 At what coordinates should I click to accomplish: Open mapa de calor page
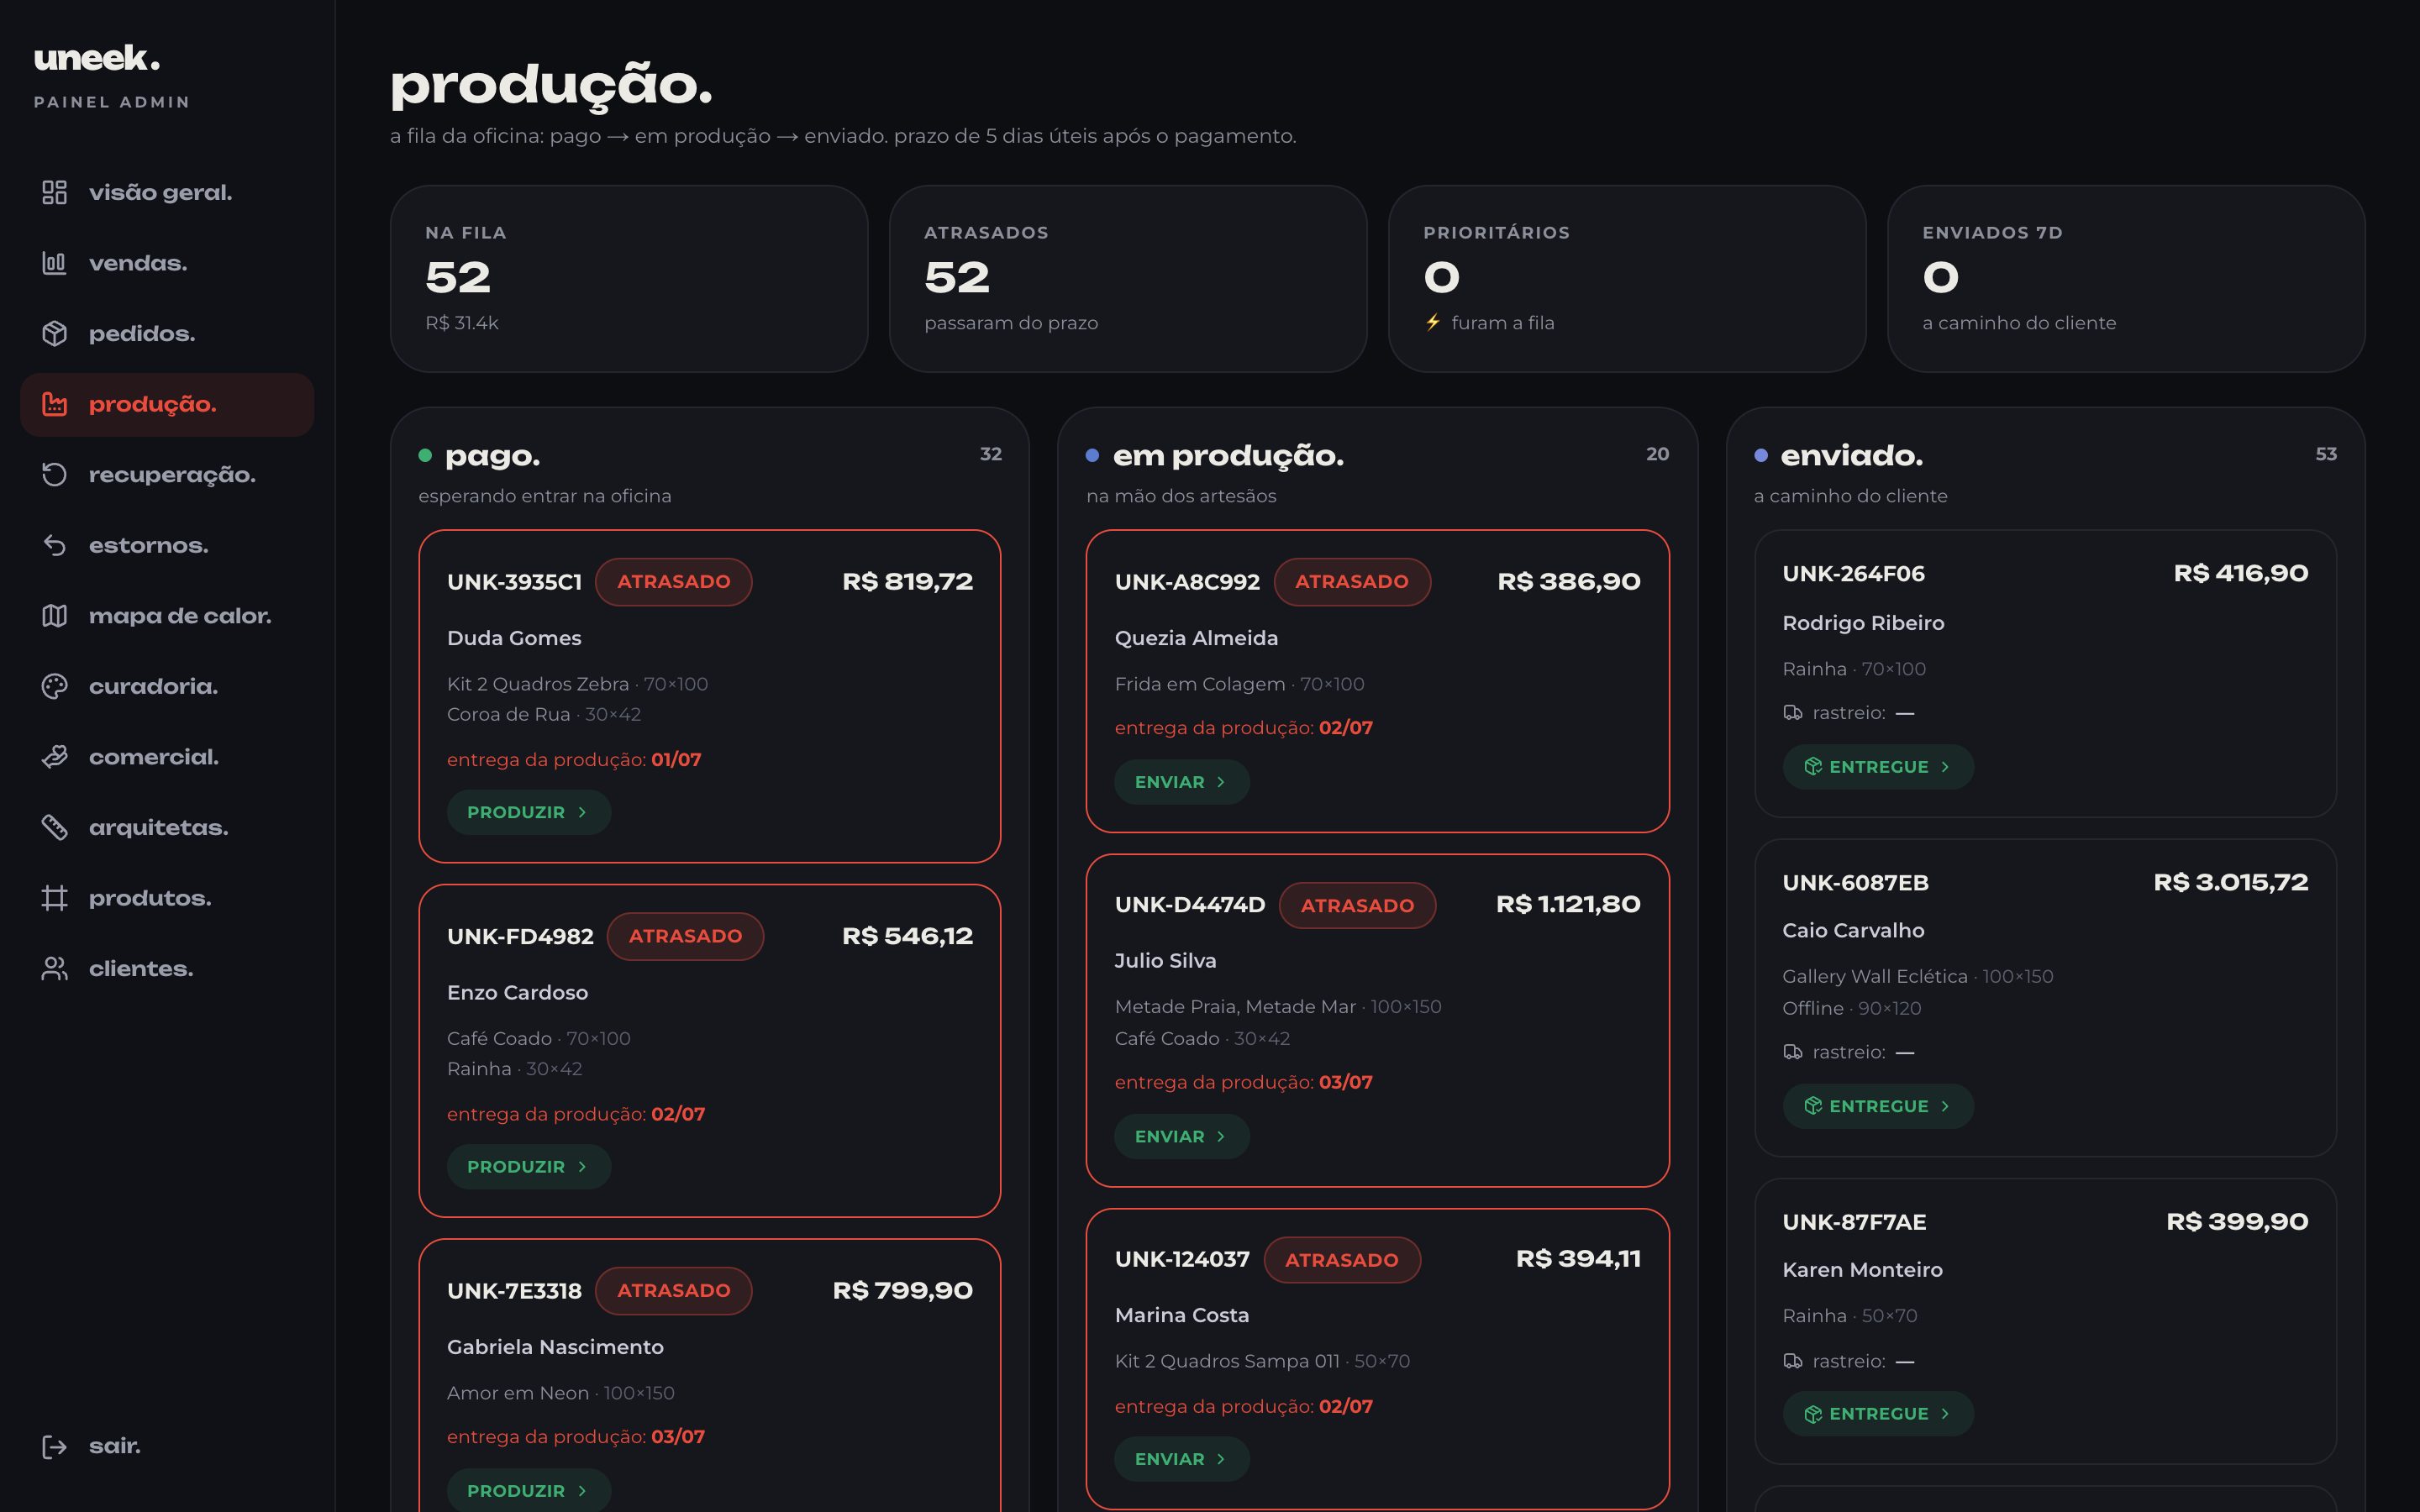click(x=167, y=615)
